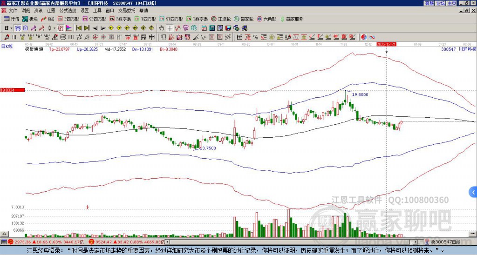Image resolution: width=477 pixels, height=255 pixels.
Task: Select the Gann fan lines tool
Action: coord(171,37)
